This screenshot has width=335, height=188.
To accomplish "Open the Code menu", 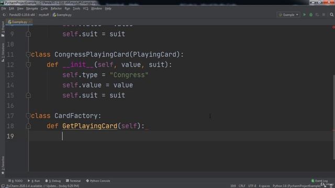I will 44,8.
